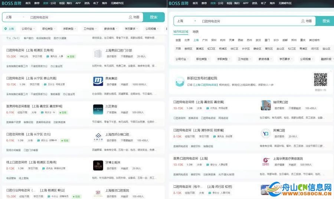Open the 久匠美容 company logo

pyautogui.click(x=98, y=109)
